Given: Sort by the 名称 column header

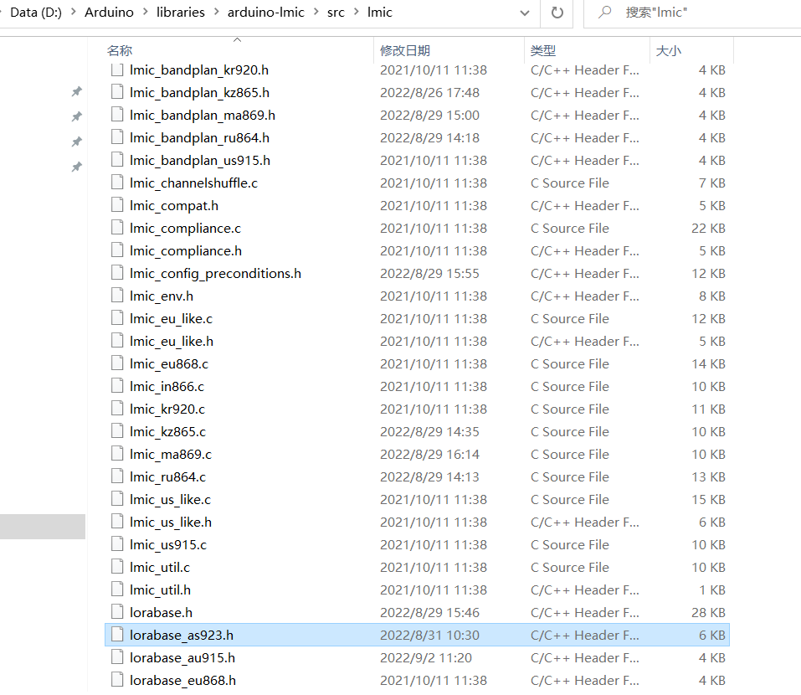Looking at the screenshot, I should [x=120, y=50].
